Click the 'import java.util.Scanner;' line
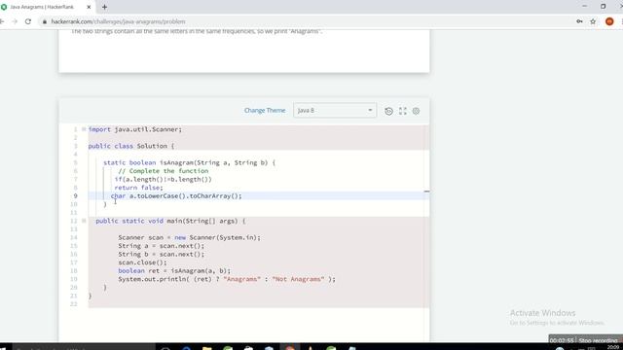Screen dimensions: 623x350 point(134,129)
